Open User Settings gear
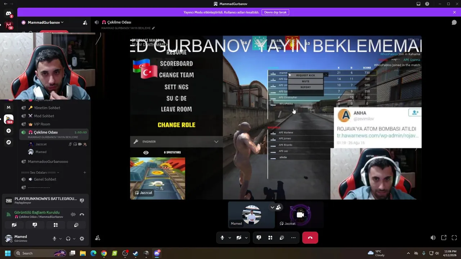 [82, 238]
